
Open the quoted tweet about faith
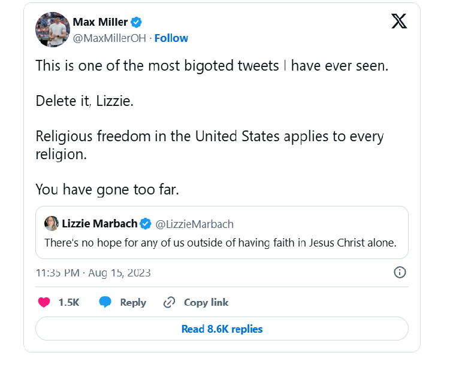222,243
